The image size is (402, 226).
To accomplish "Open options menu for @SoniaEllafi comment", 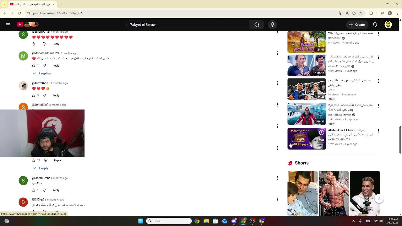I will point(277,105).
